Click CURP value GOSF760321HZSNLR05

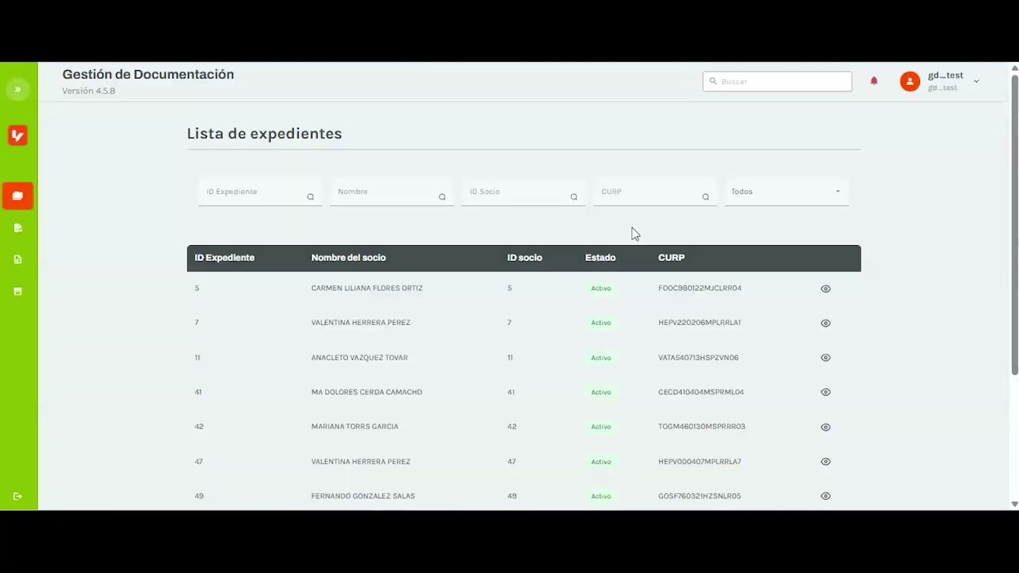click(700, 496)
